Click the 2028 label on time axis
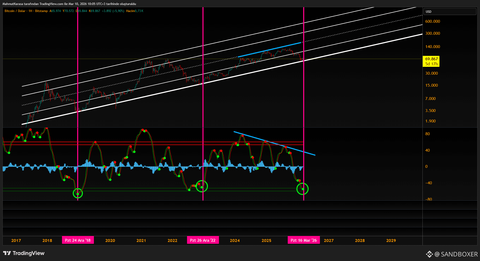 click(360, 240)
